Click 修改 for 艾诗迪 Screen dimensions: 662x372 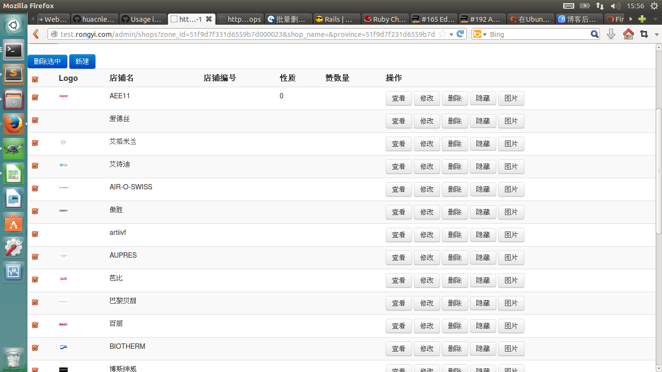(x=427, y=167)
